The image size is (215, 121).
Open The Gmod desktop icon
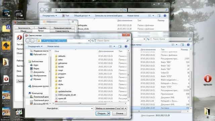click(19, 15)
